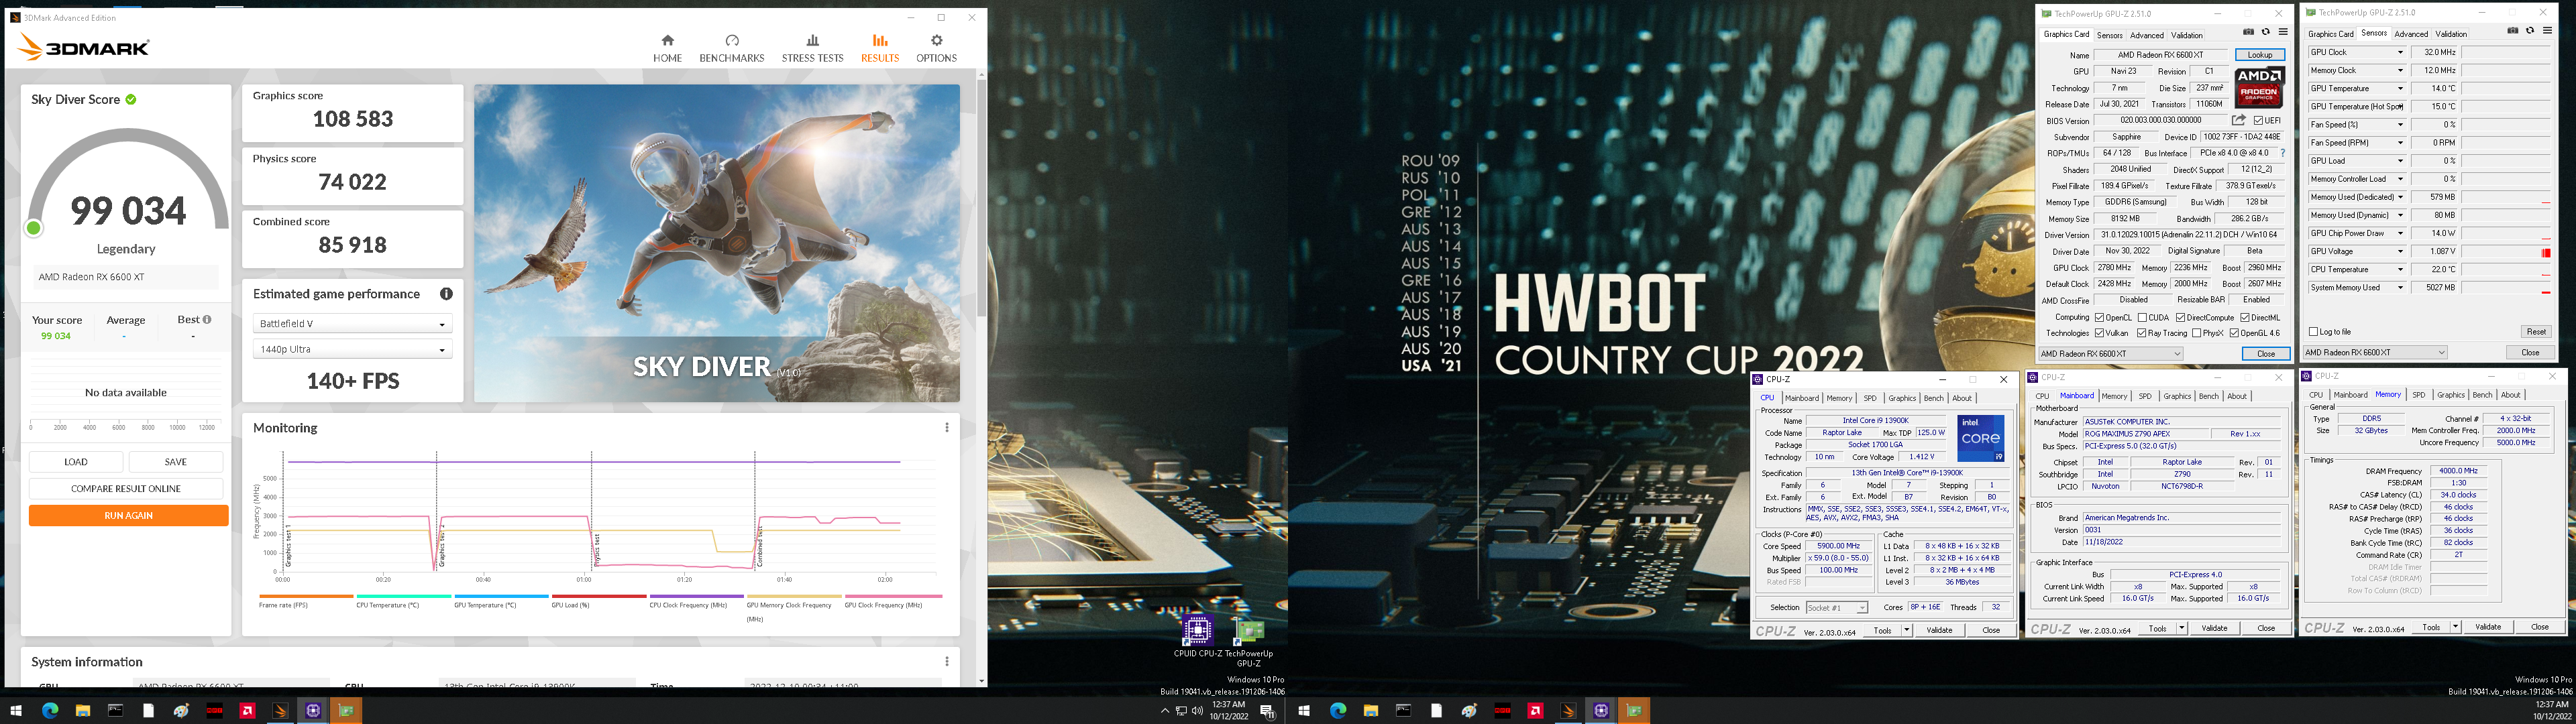Viewport: 2576px width, 724px height.
Task: Open About tab in CPU-Z Memory window
Action: click(x=2511, y=395)
